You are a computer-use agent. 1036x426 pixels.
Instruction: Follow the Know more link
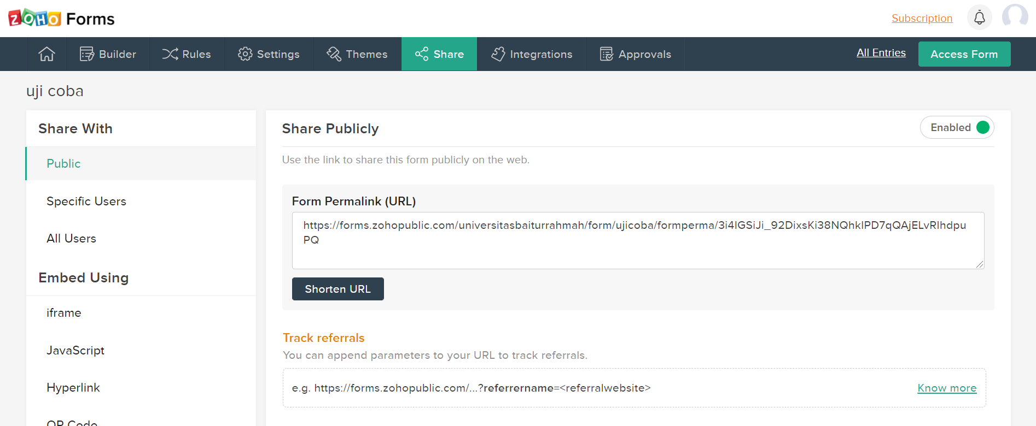click(x=947, y=388)
